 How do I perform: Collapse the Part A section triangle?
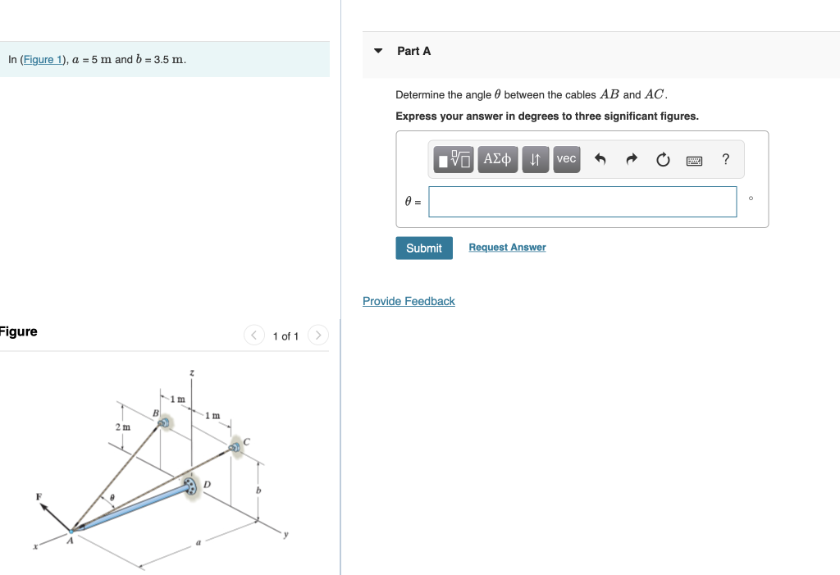(x=377, y=50)
